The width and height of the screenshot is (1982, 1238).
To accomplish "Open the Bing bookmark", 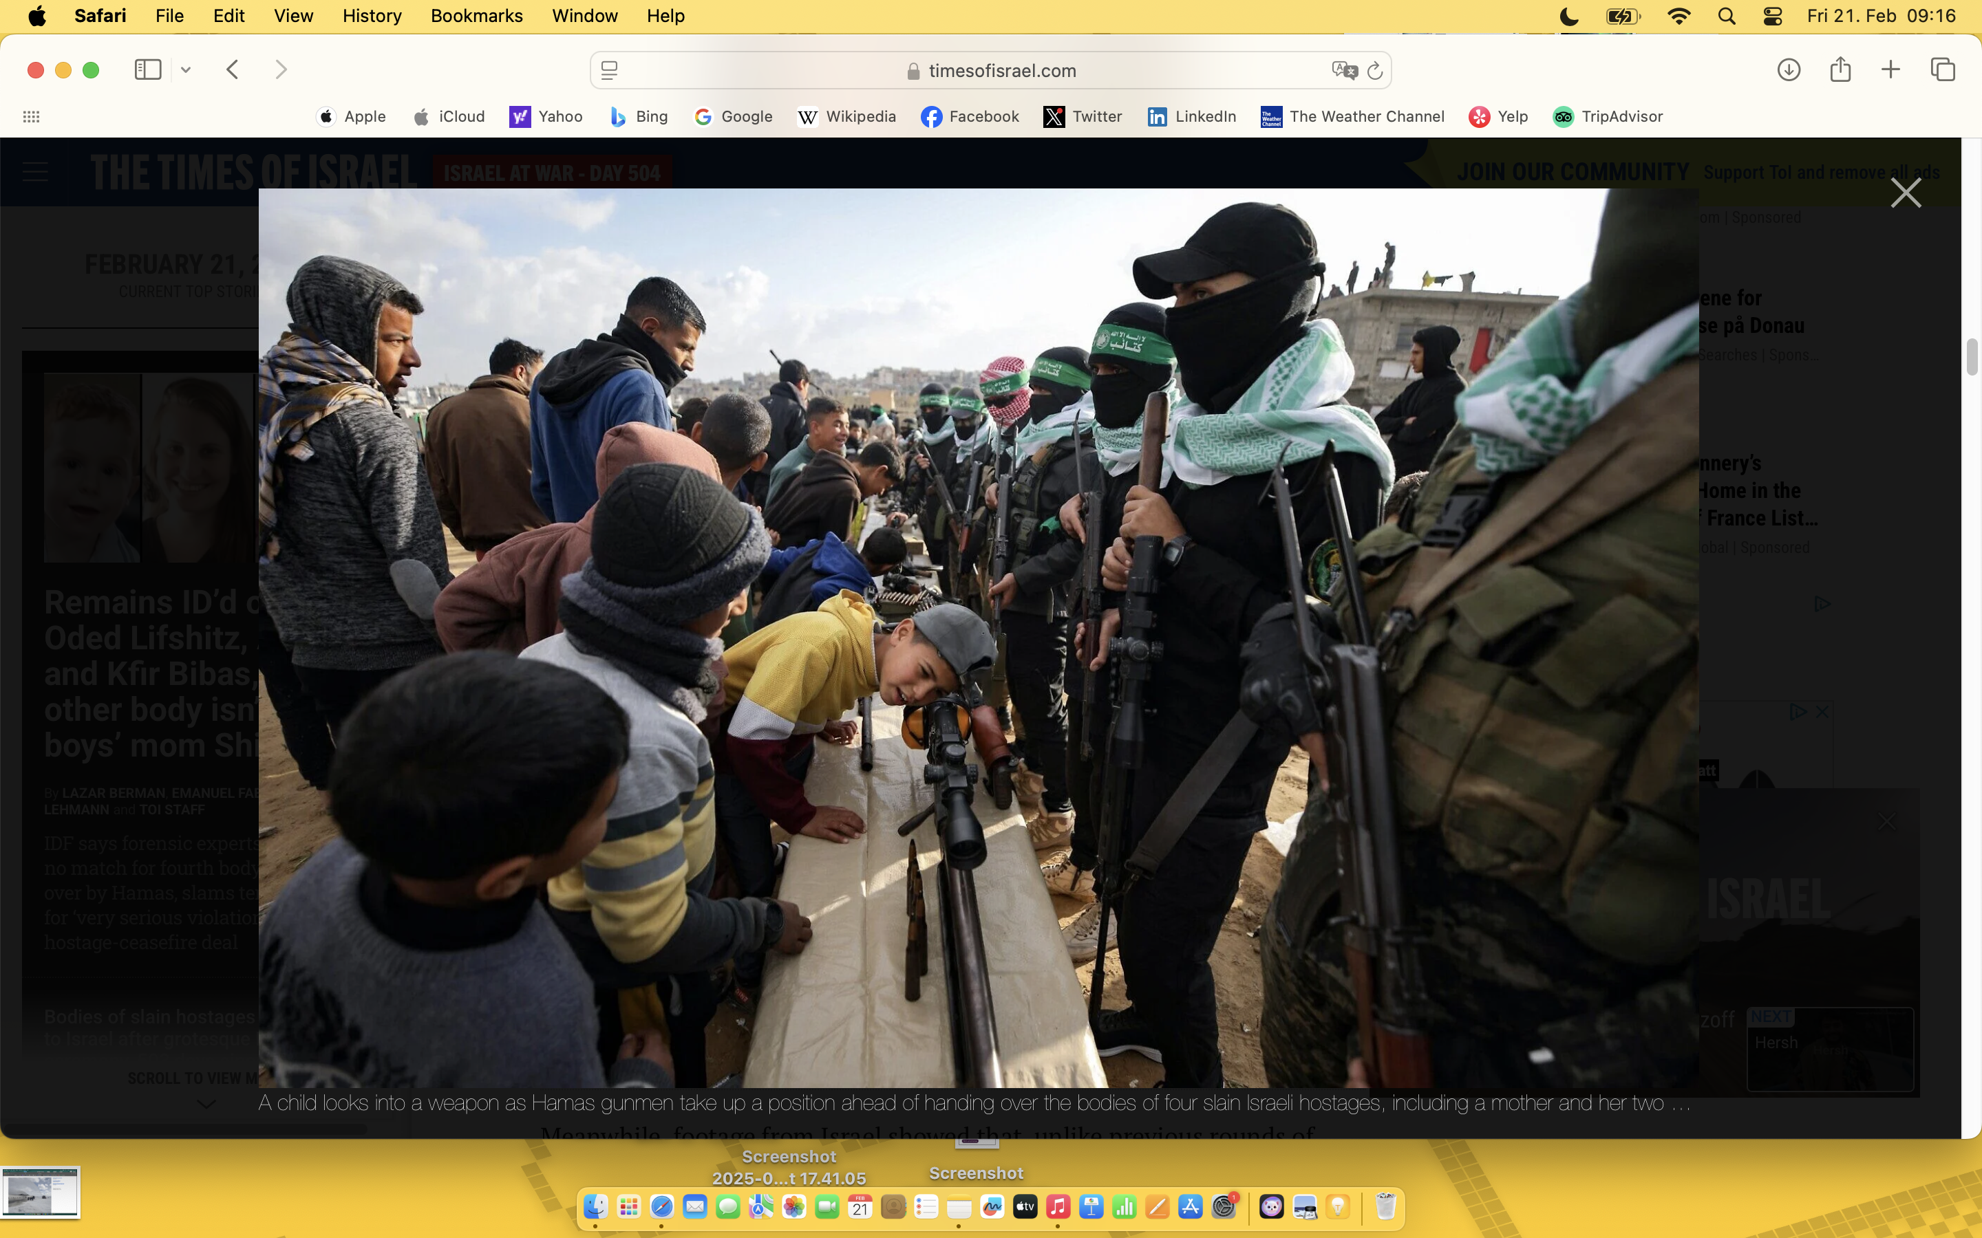I will coord(639,116).
